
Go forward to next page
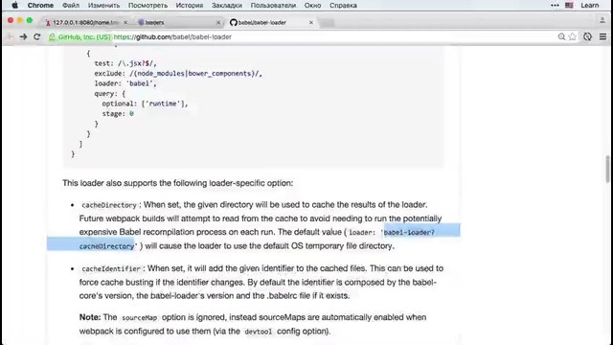click(x=23, y=36)
